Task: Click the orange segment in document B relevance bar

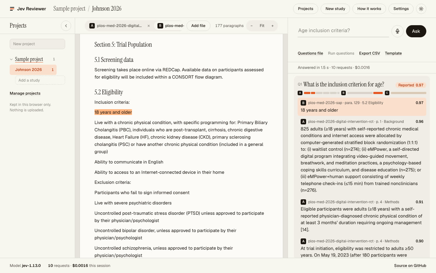Action: (378, 93)
